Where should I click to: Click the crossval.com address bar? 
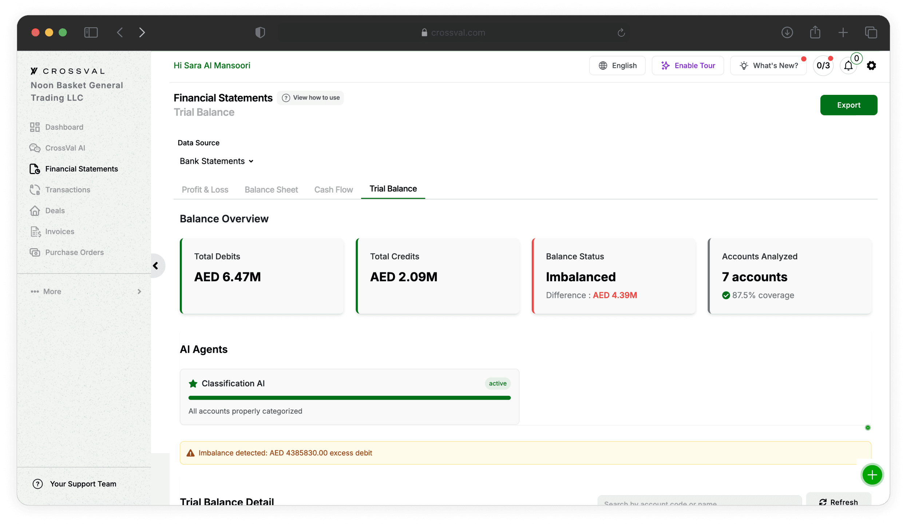pyautogui.click(x=453, y=33)
